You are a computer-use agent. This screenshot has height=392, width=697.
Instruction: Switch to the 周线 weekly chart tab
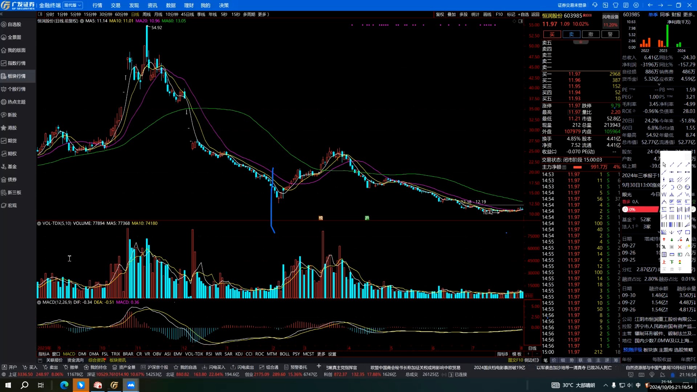tap(146, 15)
